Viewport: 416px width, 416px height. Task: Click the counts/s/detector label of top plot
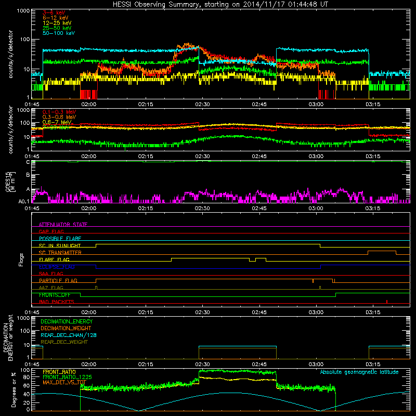10,54
